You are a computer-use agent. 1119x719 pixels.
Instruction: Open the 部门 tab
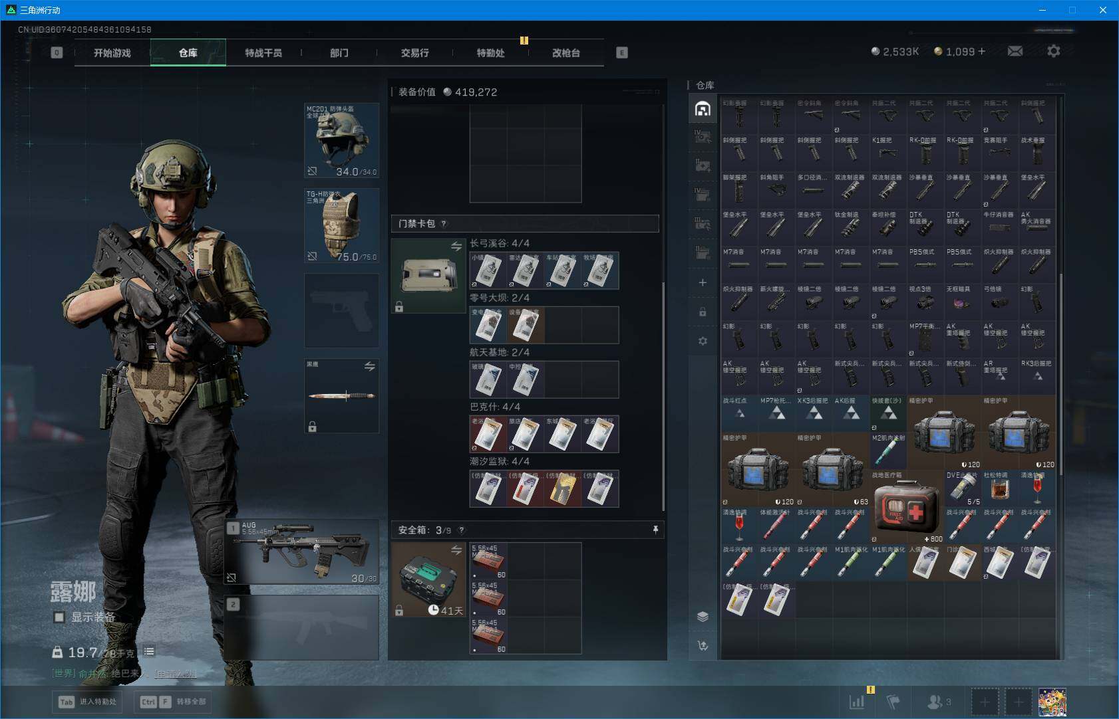339,52
